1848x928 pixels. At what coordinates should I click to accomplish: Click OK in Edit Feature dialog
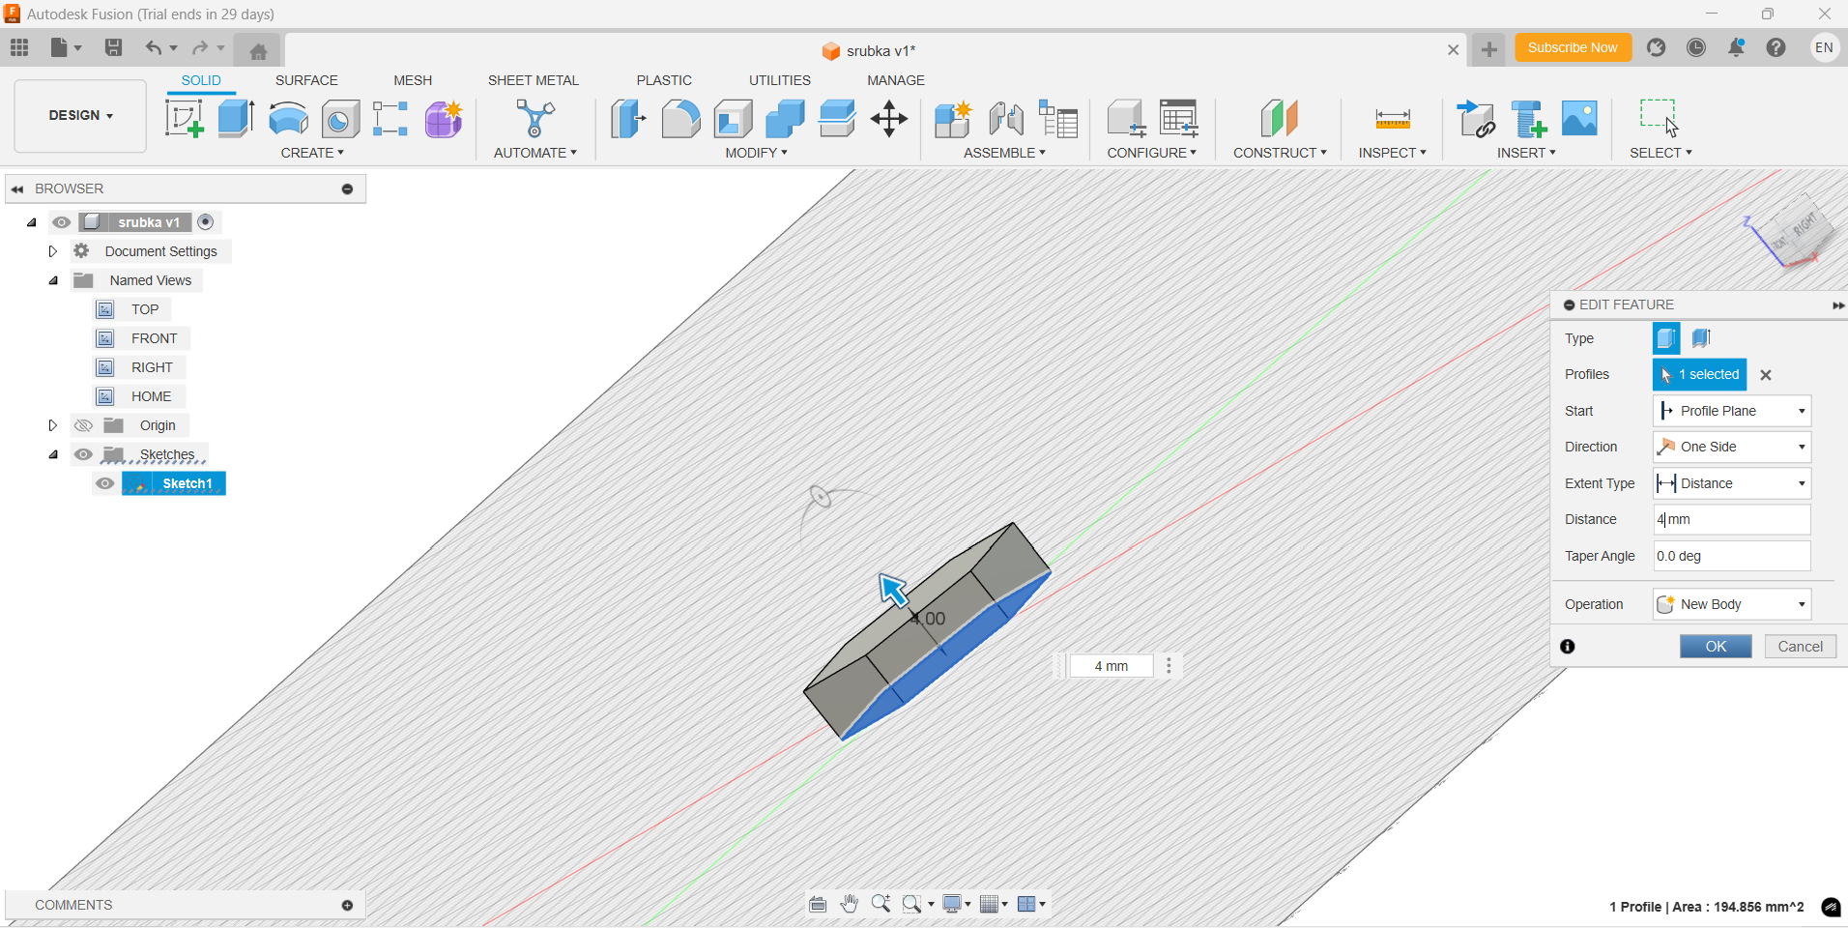[1716, 647]
